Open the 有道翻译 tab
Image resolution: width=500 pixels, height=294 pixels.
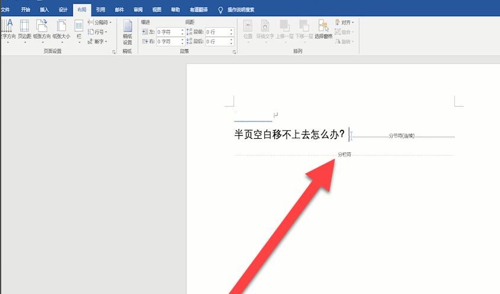(198, 10)
